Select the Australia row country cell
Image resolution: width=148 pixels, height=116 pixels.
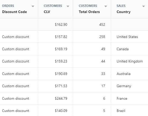124,74
